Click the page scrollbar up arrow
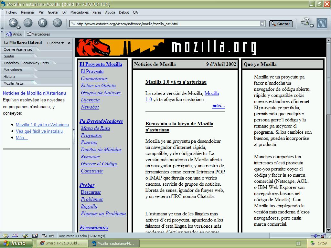This screenshot has width=331, height=248. pos(328,40)
